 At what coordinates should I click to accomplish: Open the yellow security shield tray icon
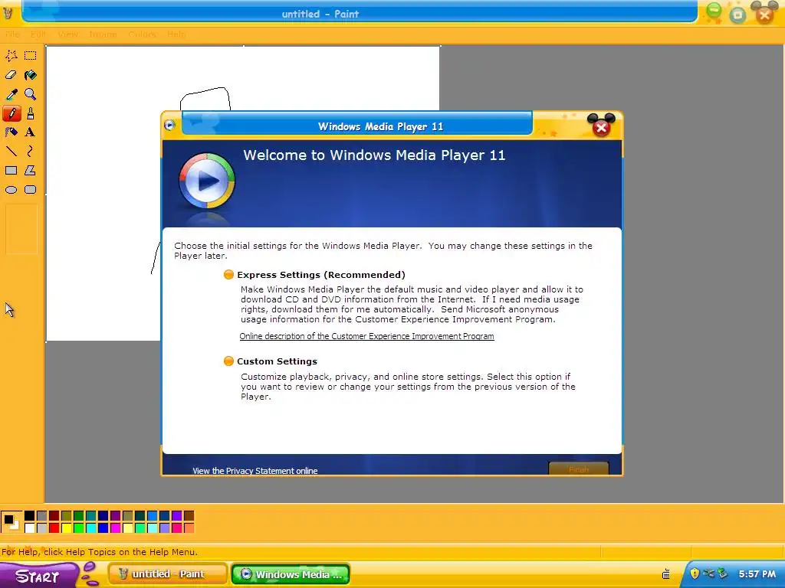(695, 573)
